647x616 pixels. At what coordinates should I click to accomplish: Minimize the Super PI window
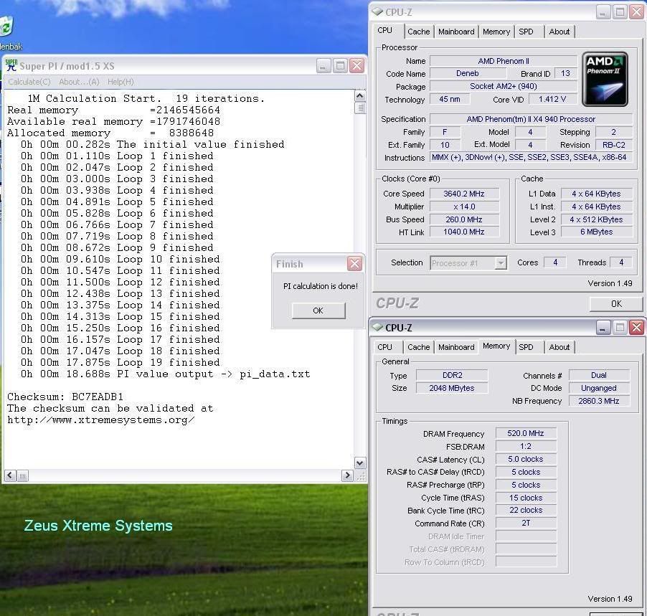[323, 65]
